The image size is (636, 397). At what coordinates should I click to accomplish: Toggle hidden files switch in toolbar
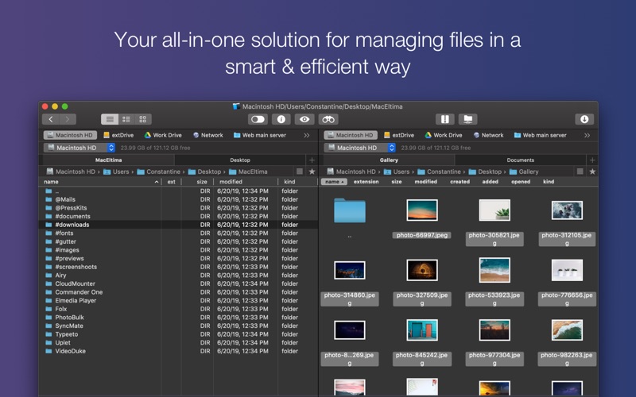(258, 119)
